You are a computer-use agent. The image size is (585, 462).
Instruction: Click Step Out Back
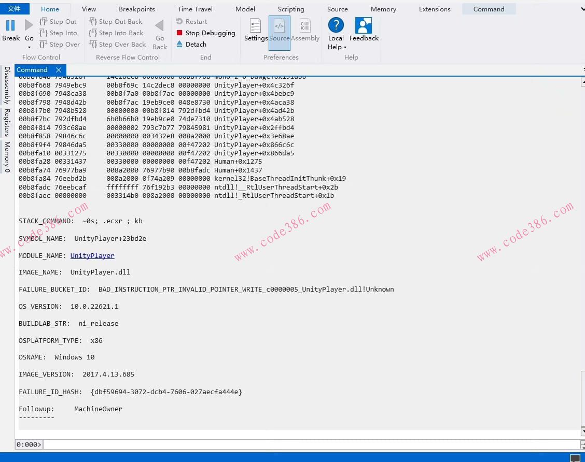(116, 22)
